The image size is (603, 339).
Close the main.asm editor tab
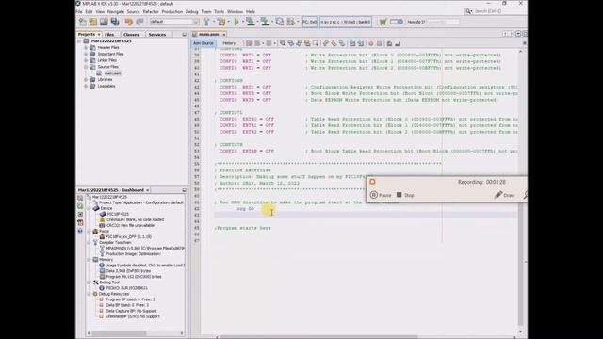224,35
